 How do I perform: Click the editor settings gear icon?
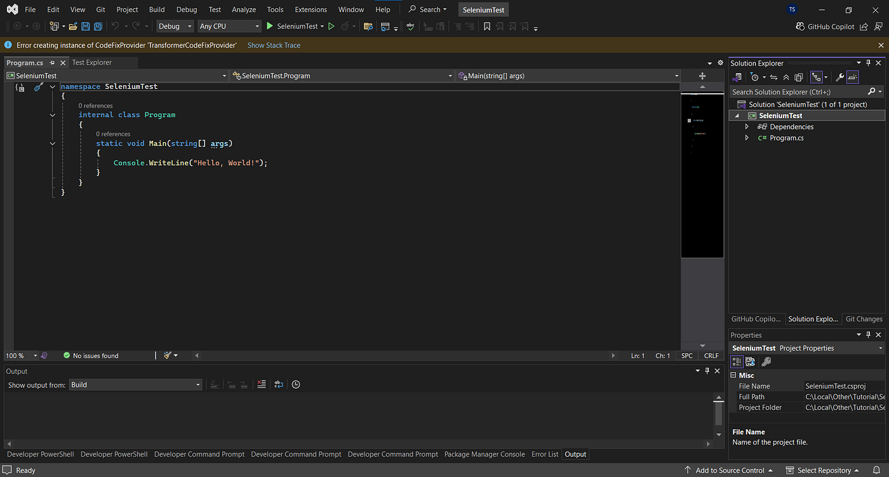point(720,63)
